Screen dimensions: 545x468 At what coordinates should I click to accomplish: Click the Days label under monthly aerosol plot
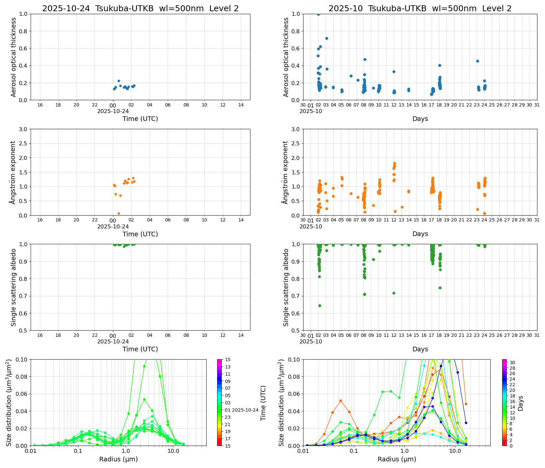coord(420,119)
